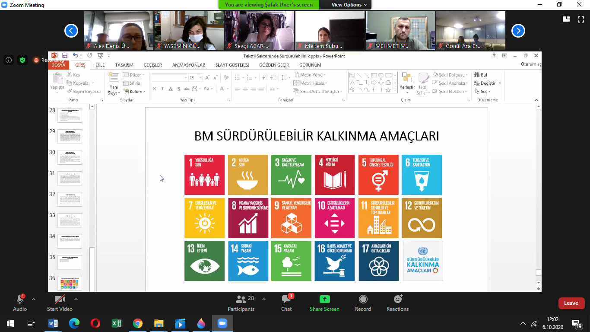The height and width of the screenshot is (332, 590).
Task: Click Biçim Boyacısı format painter
Action: 83,91
